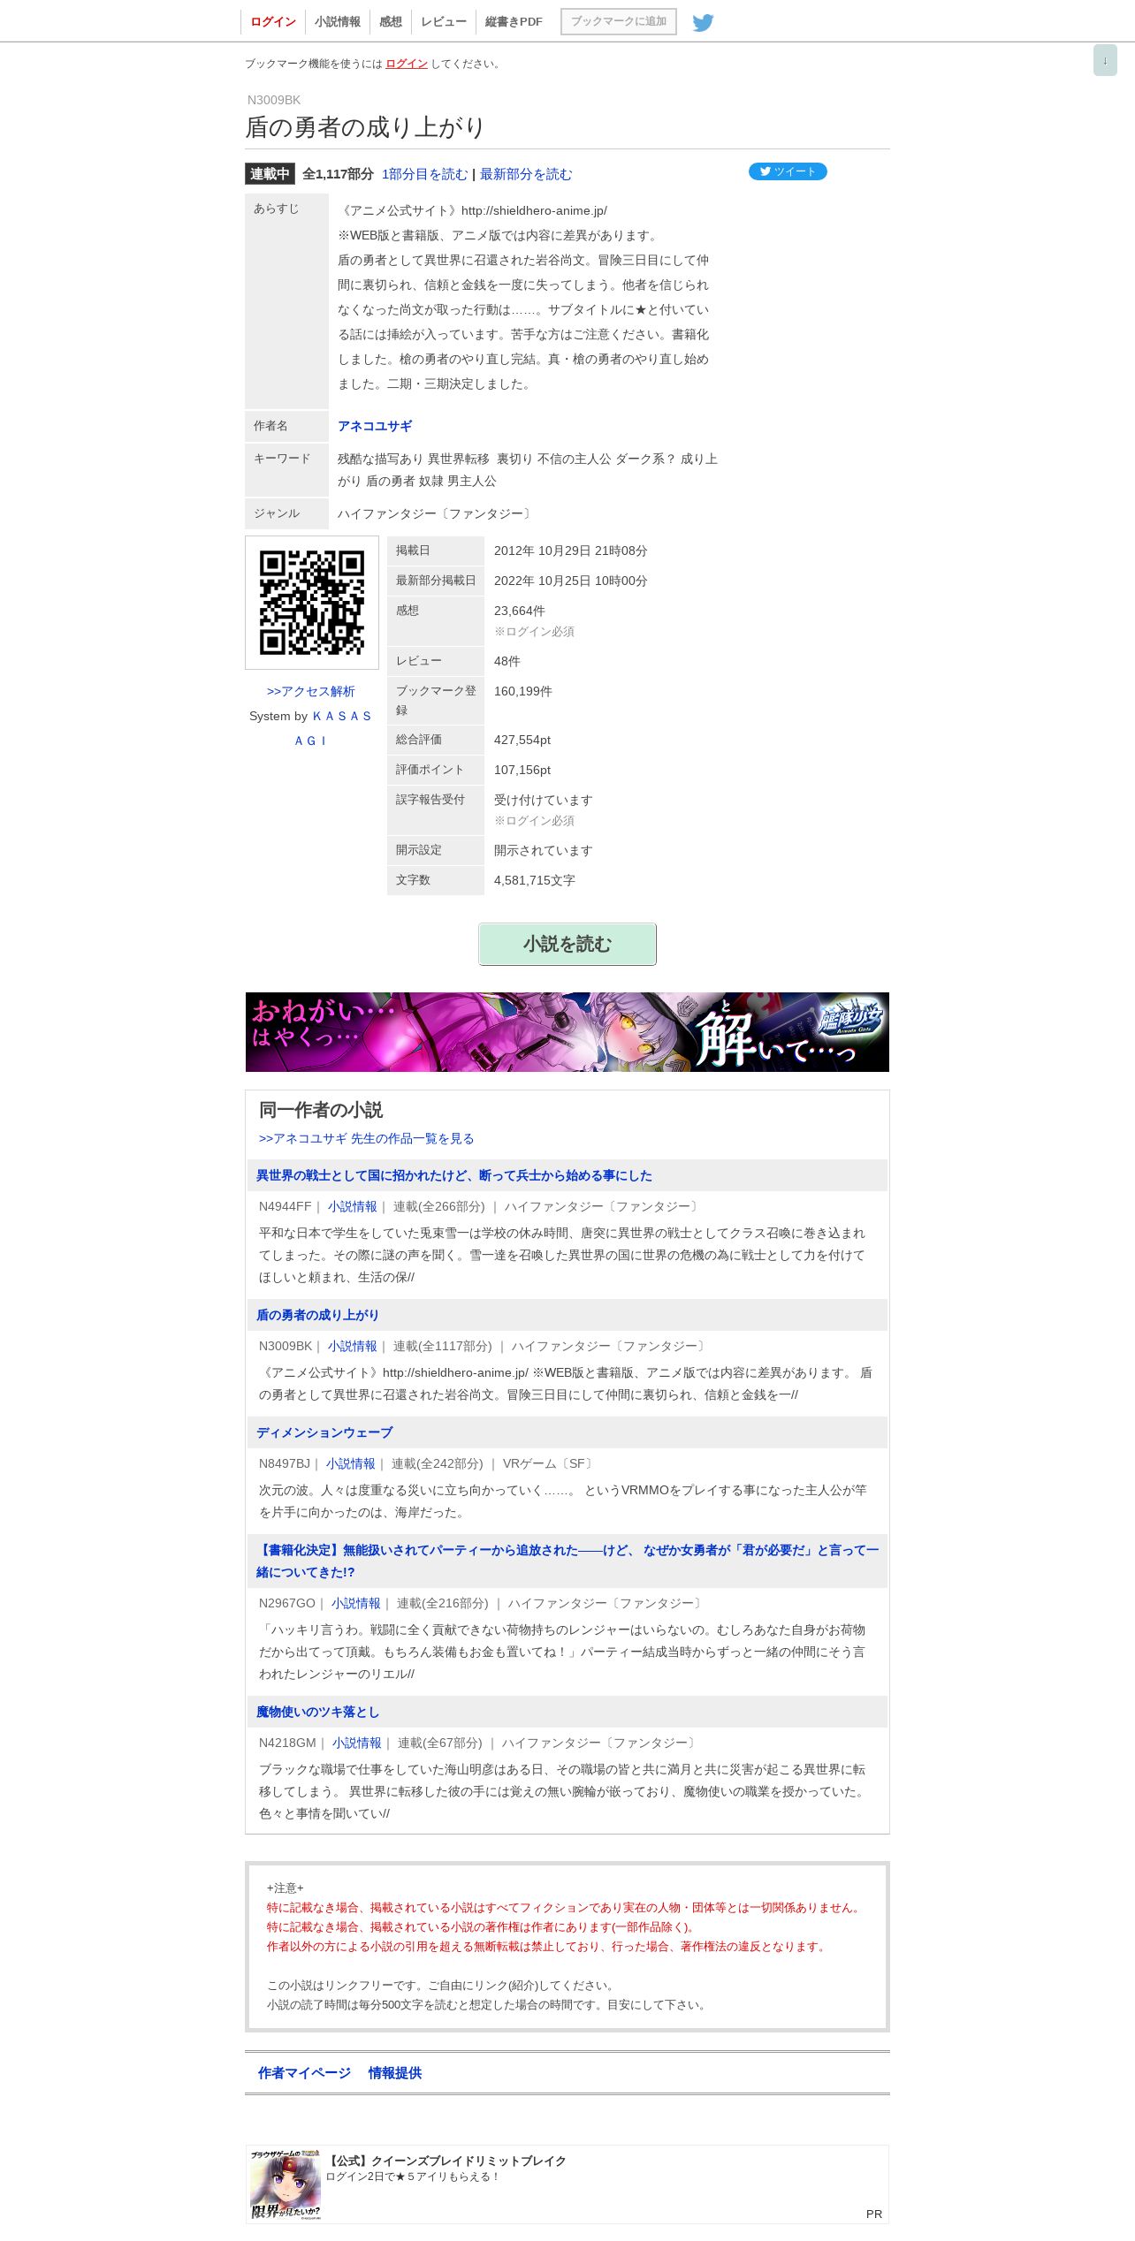1135x2241 pixels.
Task: Click the PR label in bottom ad
Action: (874, 2214)
